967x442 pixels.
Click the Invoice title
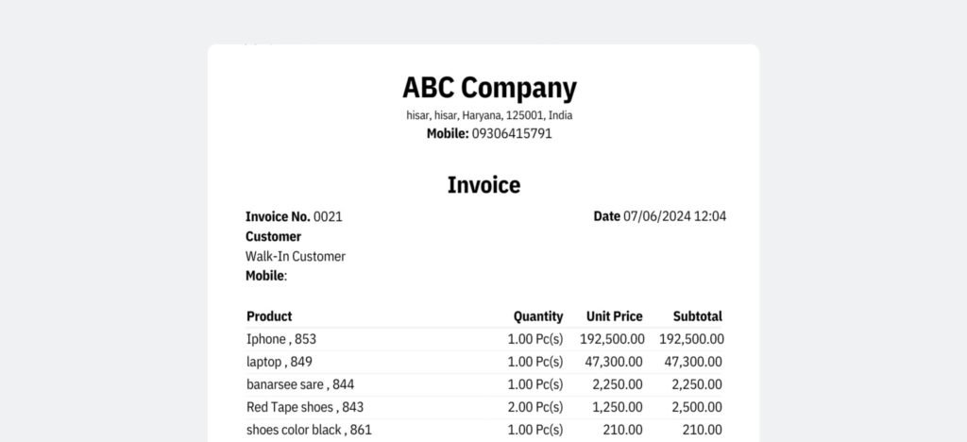[483, 185]
